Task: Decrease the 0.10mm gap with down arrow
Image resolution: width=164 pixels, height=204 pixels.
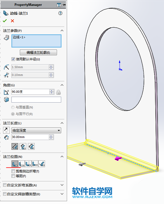Action: coord(51,76)
